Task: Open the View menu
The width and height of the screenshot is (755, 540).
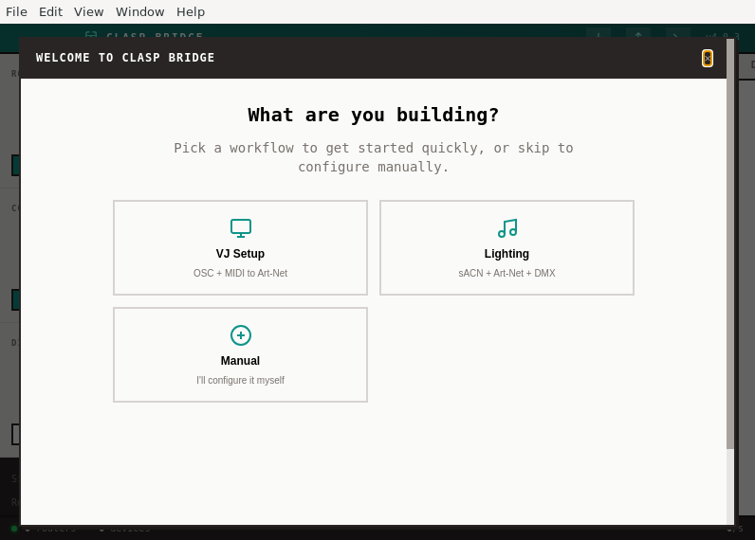Action: pos(88,11)
